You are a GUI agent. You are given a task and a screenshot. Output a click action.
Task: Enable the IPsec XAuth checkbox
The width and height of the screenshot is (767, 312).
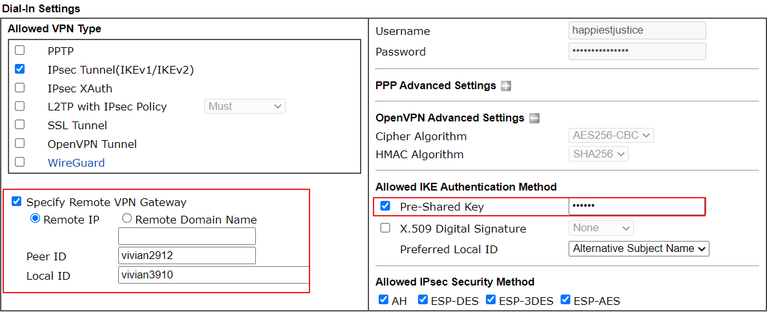coord(19,88)
